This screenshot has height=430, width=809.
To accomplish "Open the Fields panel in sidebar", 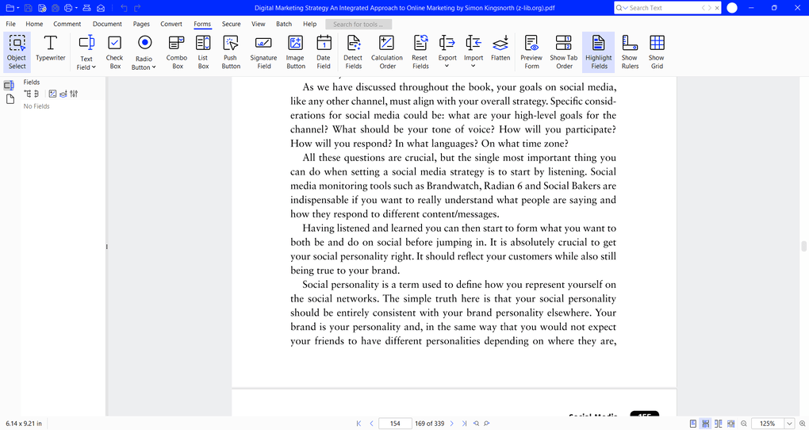I will (10, 86).
